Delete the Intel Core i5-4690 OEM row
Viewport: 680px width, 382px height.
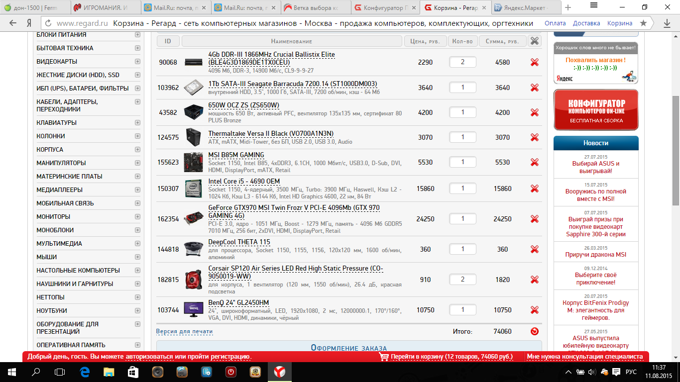point(535,189)
